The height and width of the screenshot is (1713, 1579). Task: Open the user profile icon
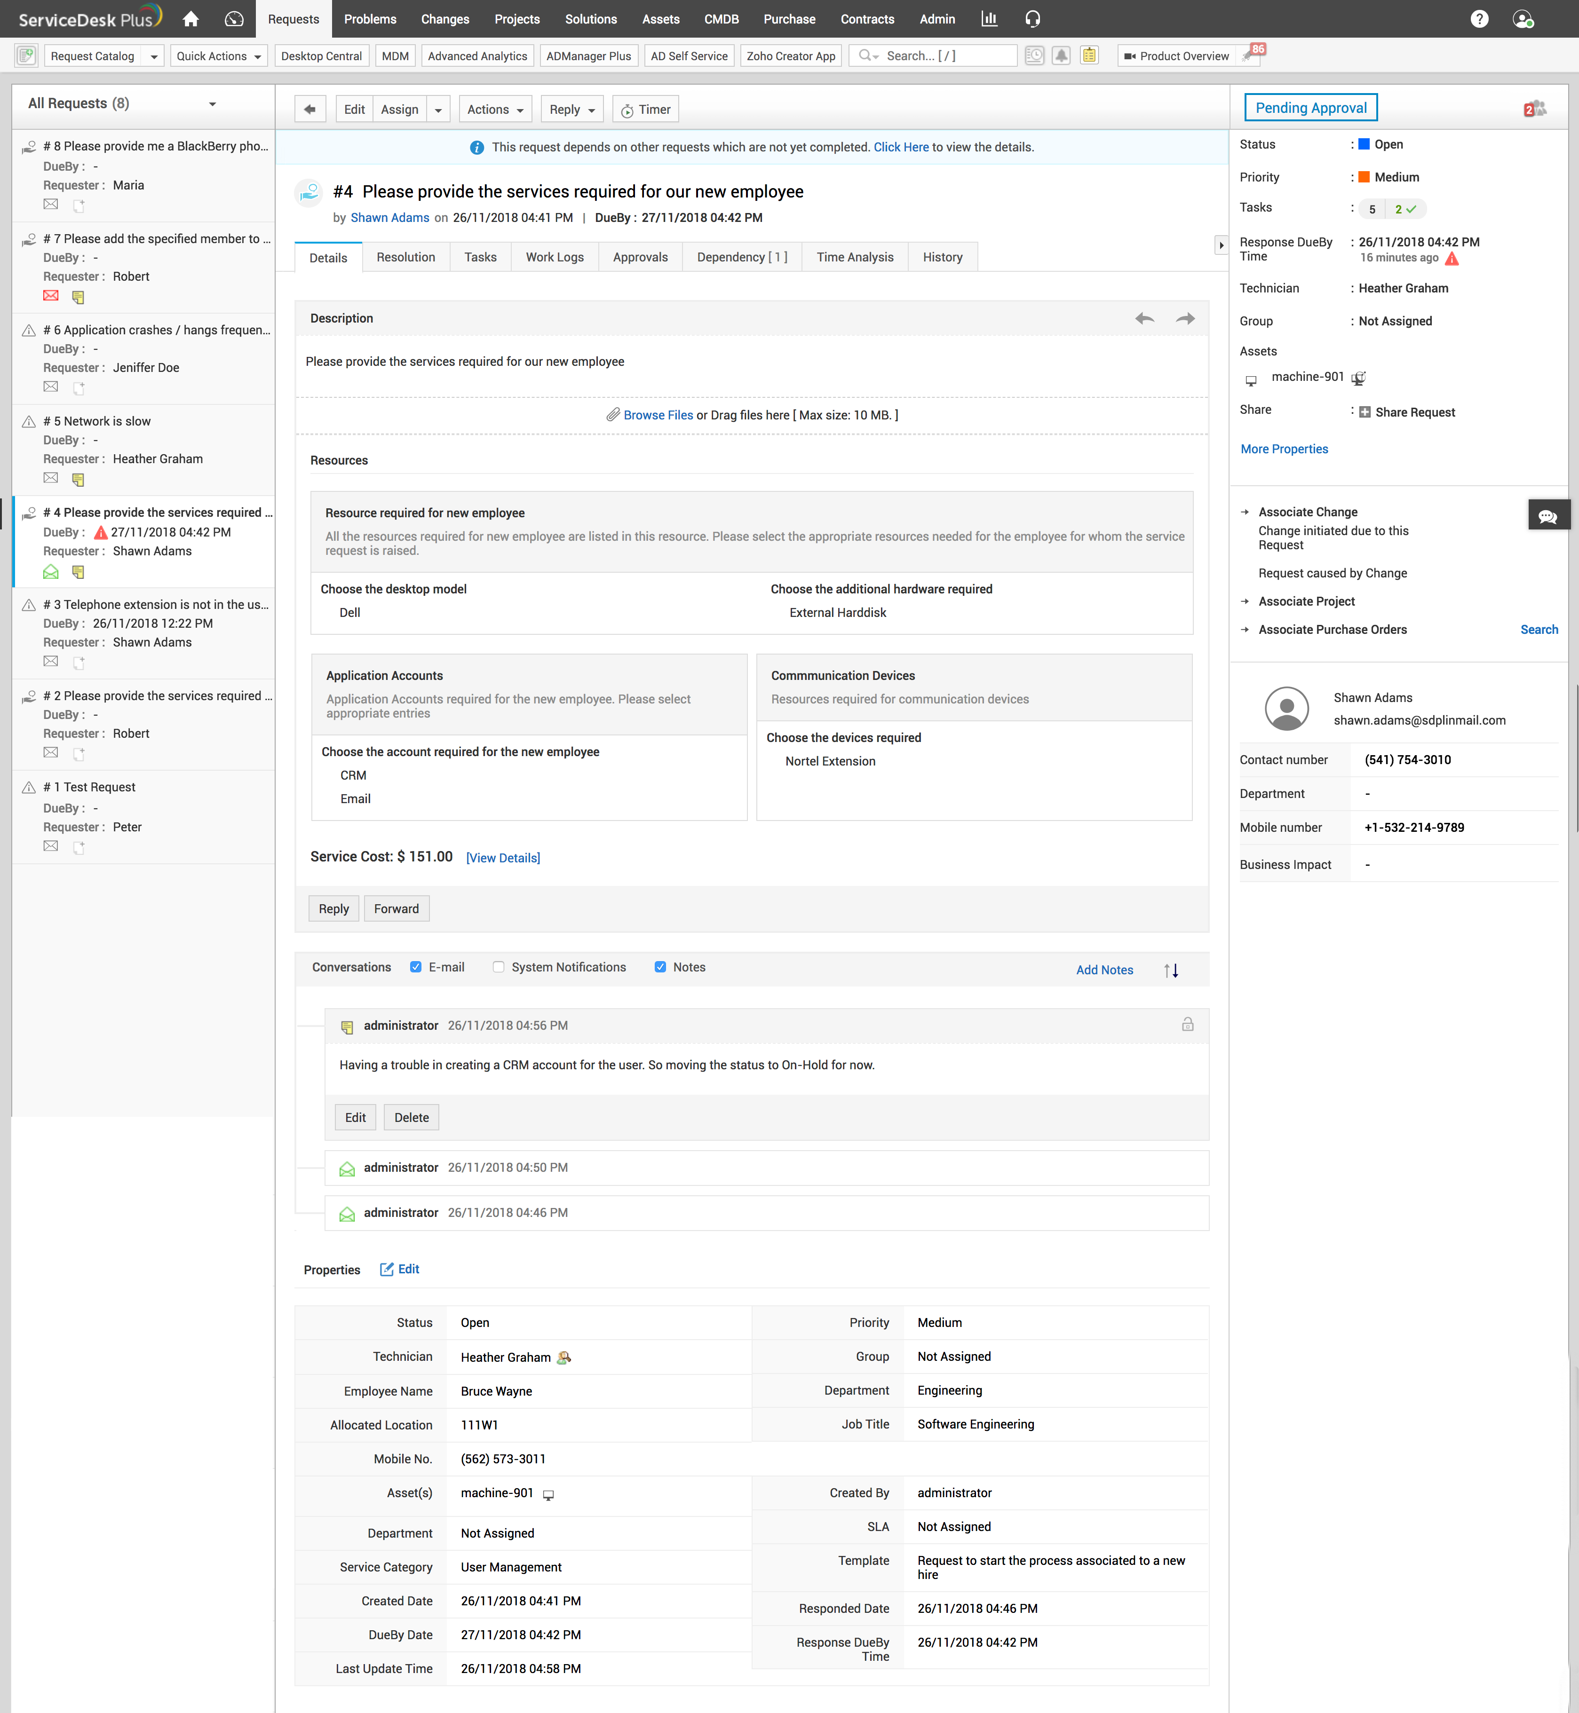tap(1523, 19)
